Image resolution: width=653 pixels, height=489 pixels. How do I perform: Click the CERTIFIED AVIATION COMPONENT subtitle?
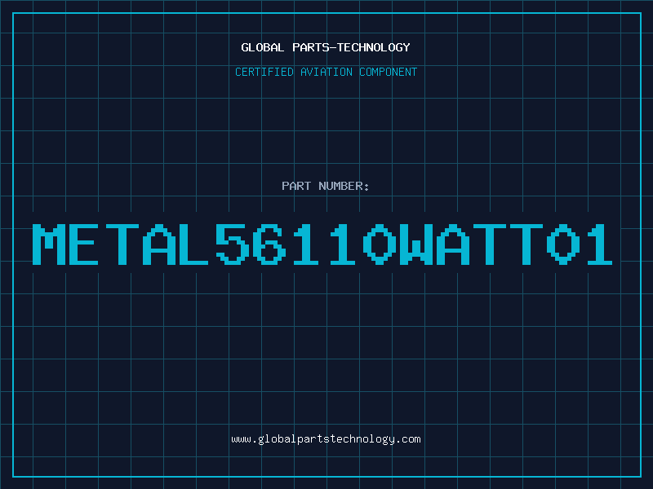click(x=326, y=72)
